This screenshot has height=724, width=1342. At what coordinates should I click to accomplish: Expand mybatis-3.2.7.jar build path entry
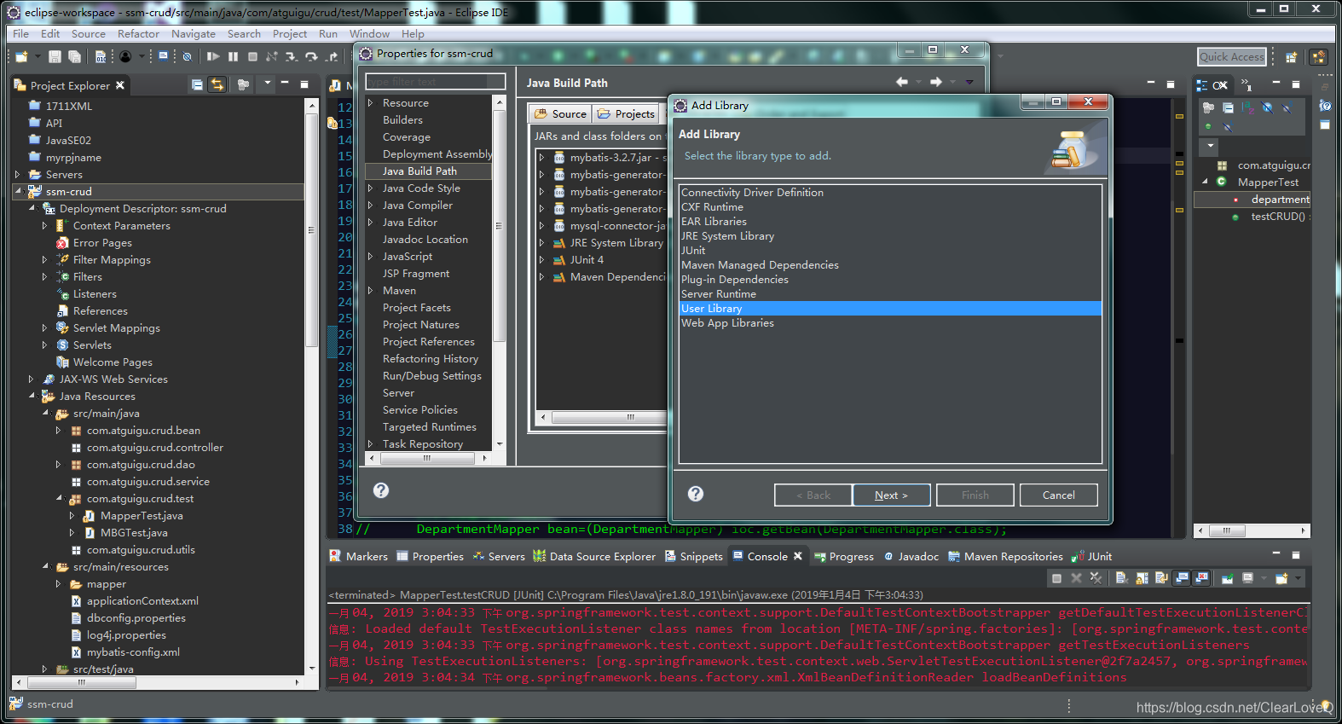[541, 157]
